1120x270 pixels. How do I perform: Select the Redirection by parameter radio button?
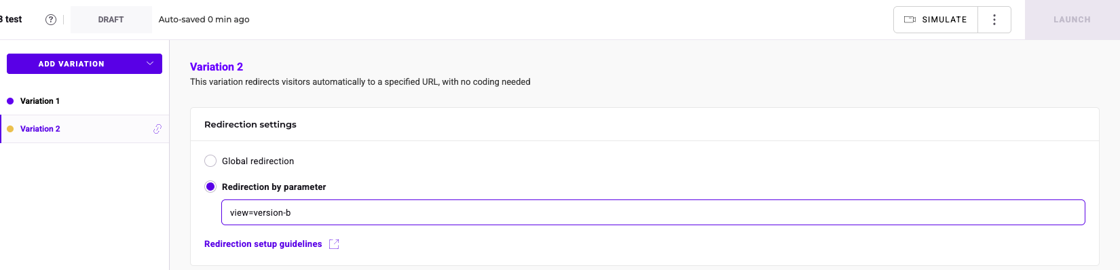click(210, 187)
